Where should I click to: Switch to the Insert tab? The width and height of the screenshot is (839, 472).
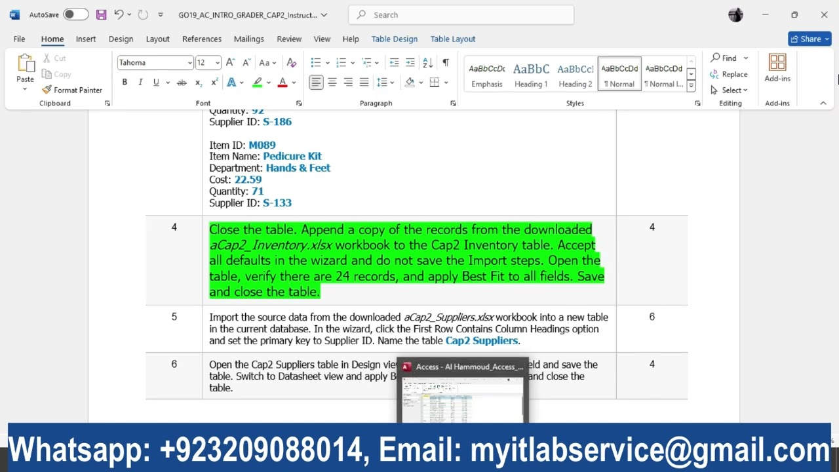pyautogui.click(x=86, y=39)
